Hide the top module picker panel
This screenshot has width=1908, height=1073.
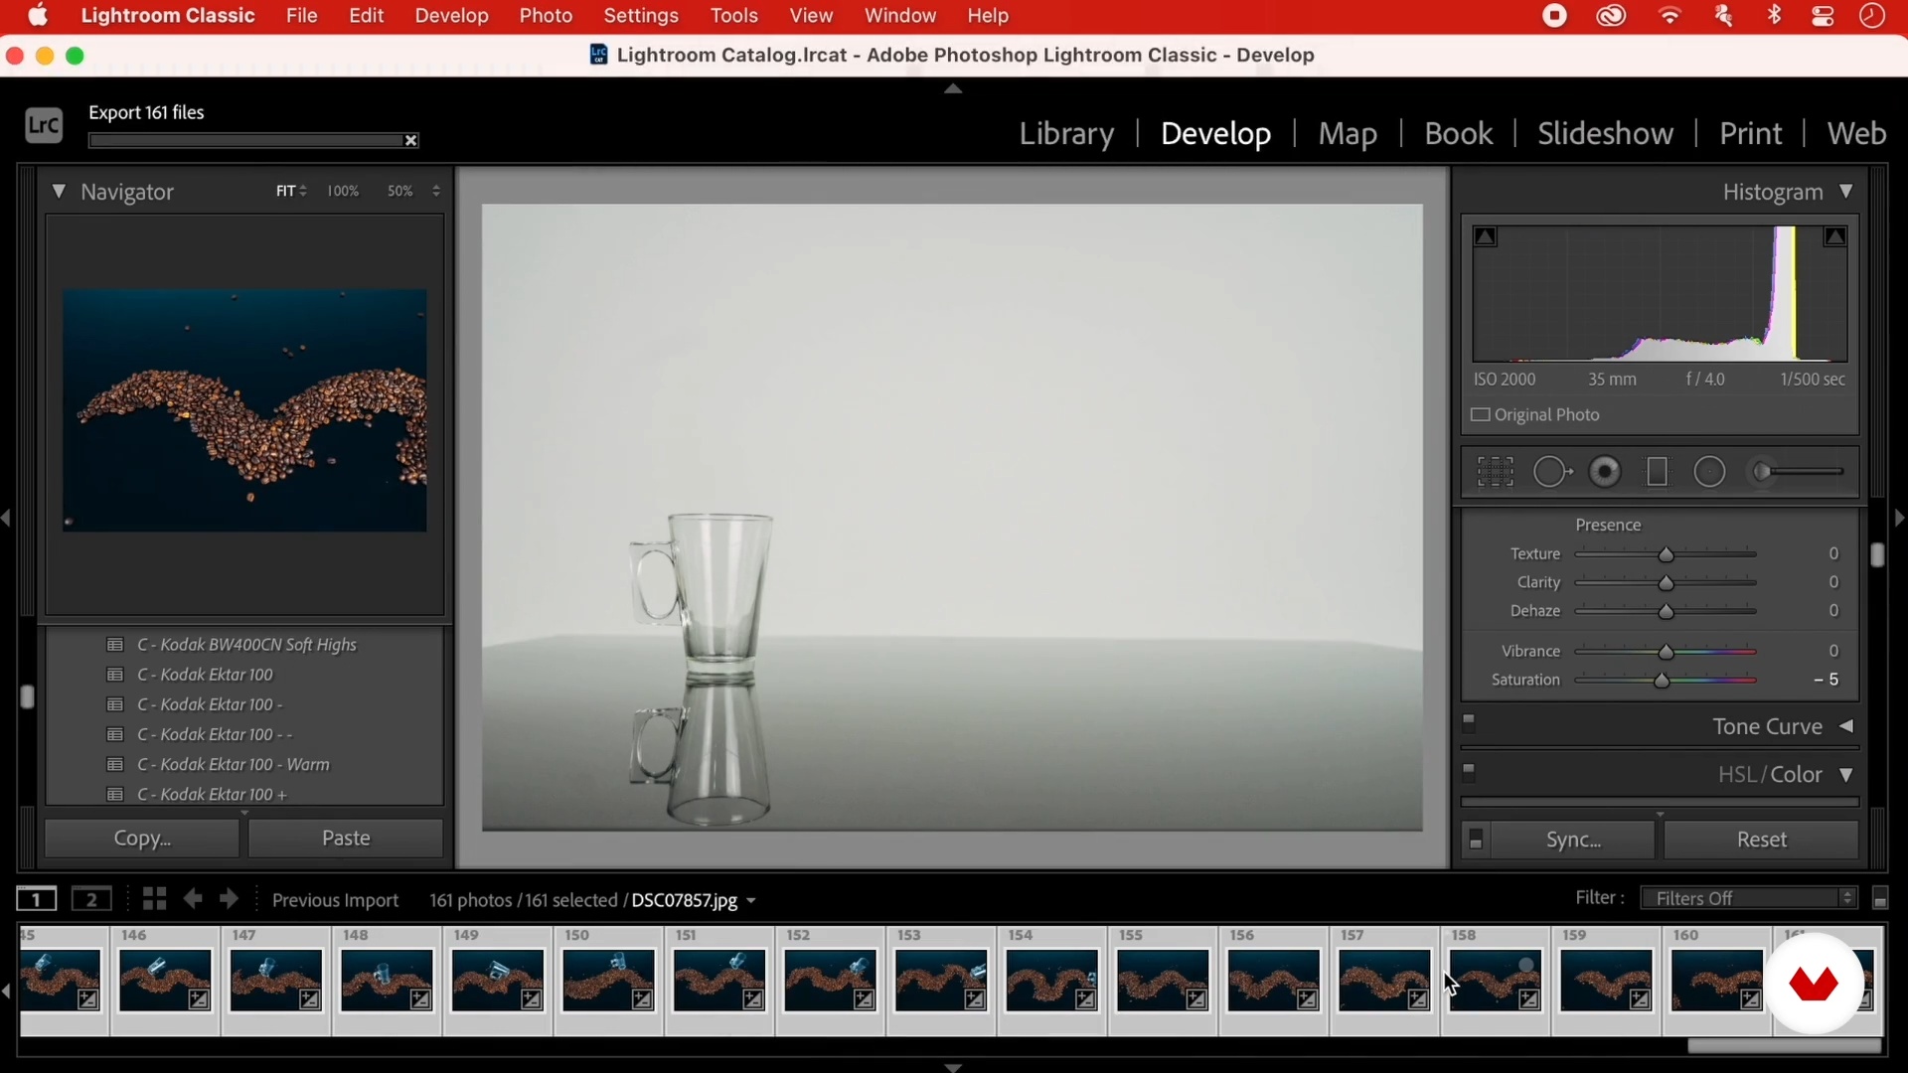953,88
